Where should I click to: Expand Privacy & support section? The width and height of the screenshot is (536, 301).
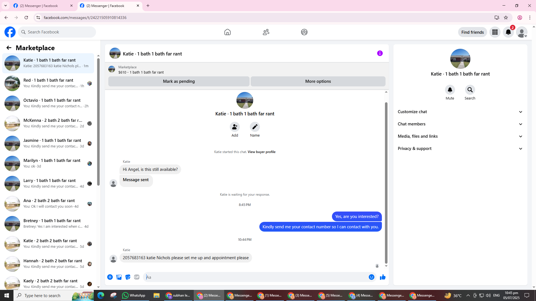(x=460, y=149)
